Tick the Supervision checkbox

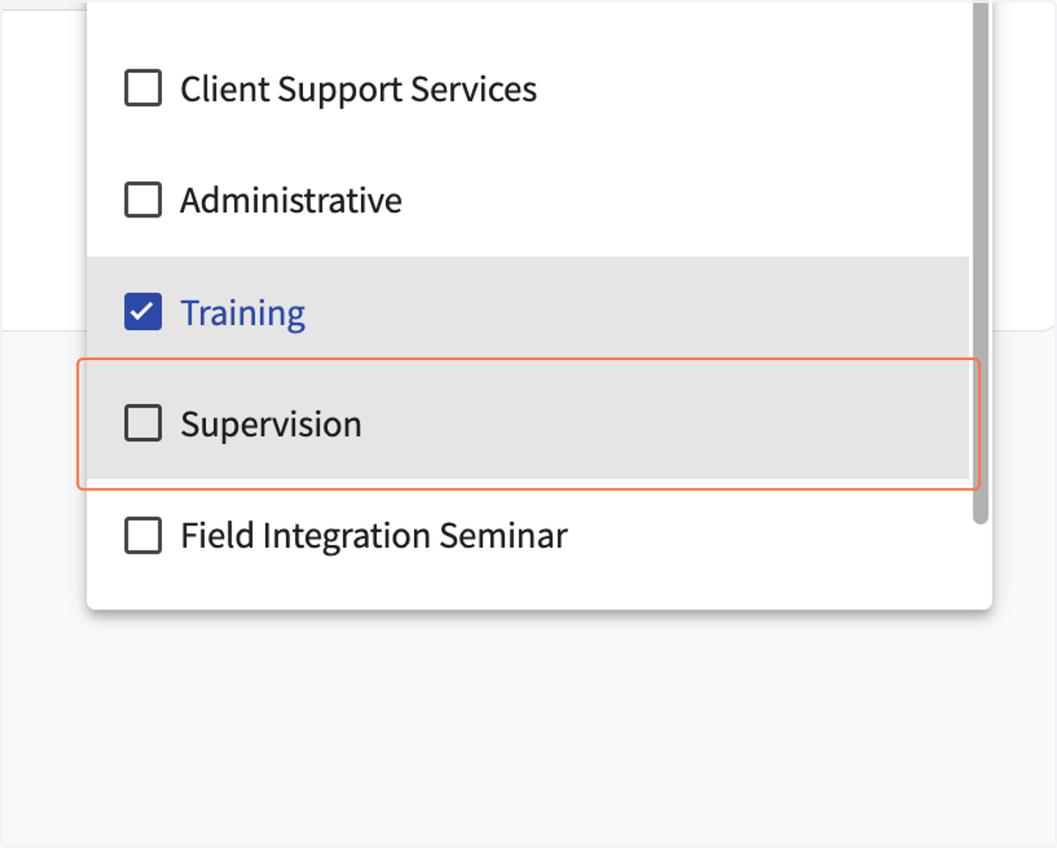point(143,424)
